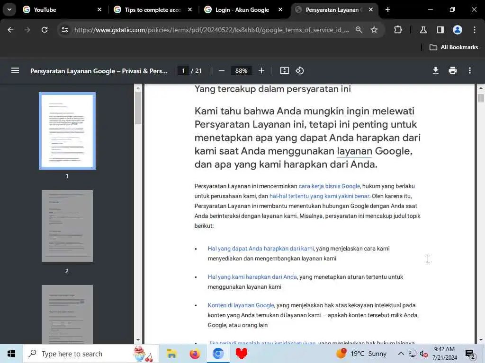Screen dimensions: 485x363
Task: Click thumbnail panel scroll up arrow
Action: click(138, 88)
